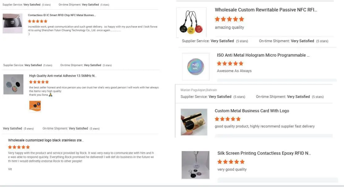Click Wholesale Custom Rewritable Passive NFC product title
Screen dimensions: 344x187
(x=266, y=10)
